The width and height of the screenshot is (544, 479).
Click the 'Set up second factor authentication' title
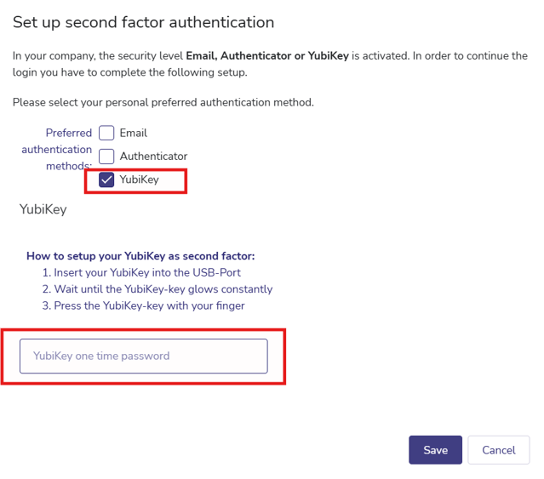point(143,22)
